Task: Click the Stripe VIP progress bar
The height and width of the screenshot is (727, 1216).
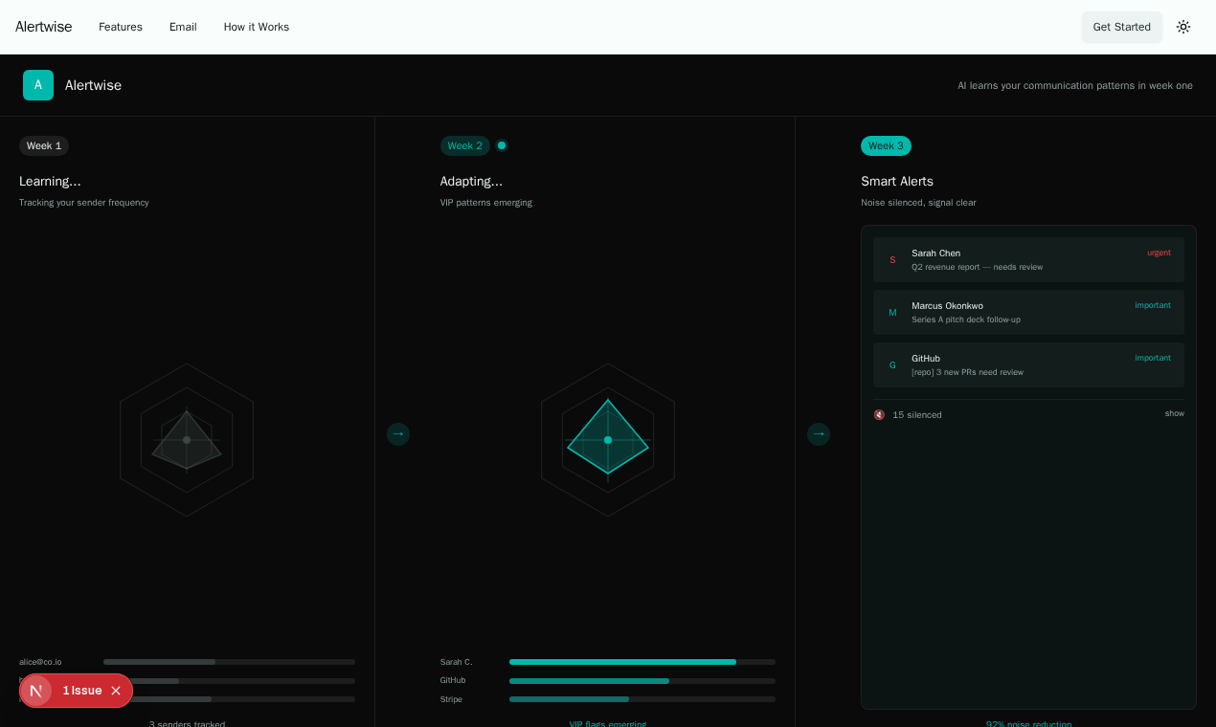Action: 642,699
